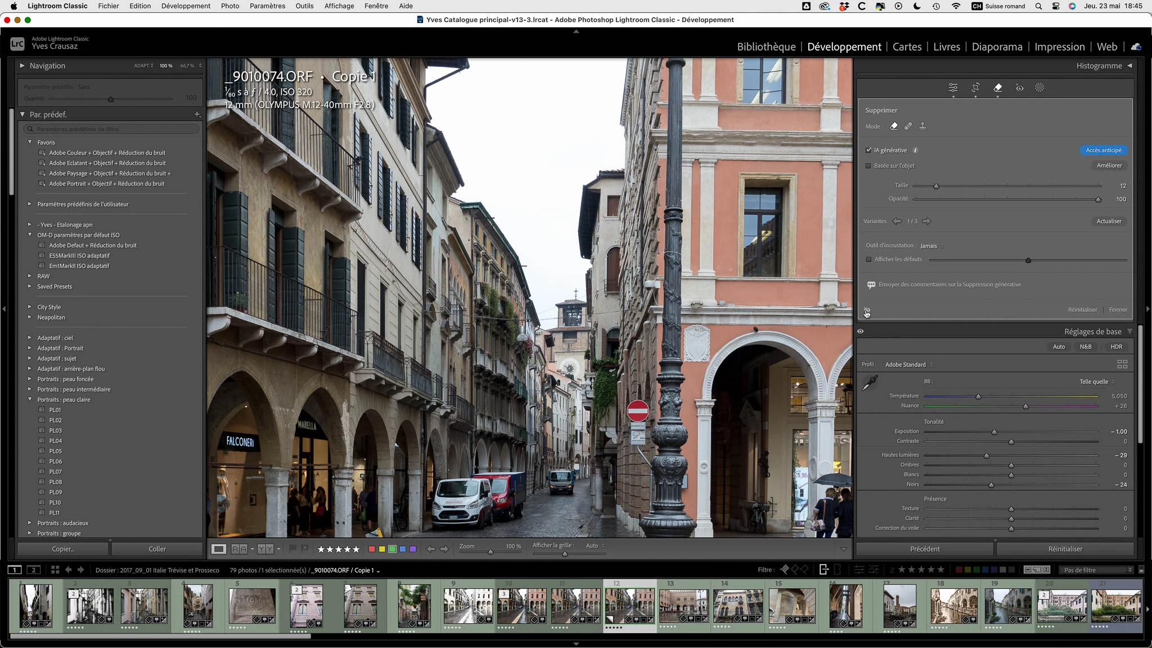1152x648 pixels.
Task: Open the profile browser grid icon
Action: tap(1122, 364)
